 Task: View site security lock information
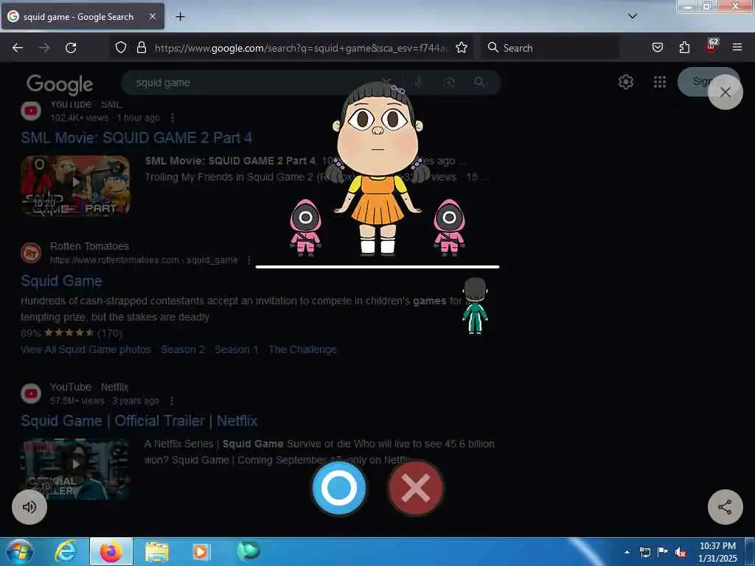click(x=141, y=48)
